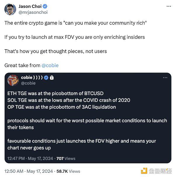Screen dimensions: 175x177
Task: Click cobie's profile avatar
Action: click(13, 80)
